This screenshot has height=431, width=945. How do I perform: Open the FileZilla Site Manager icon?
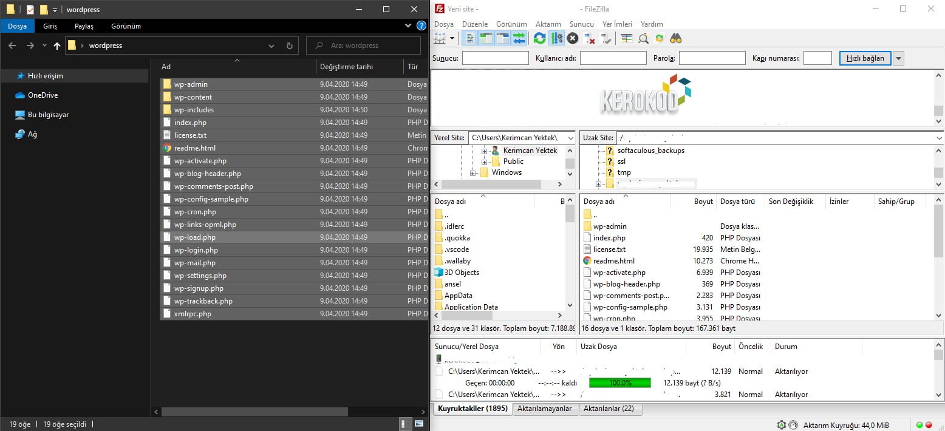440,38
